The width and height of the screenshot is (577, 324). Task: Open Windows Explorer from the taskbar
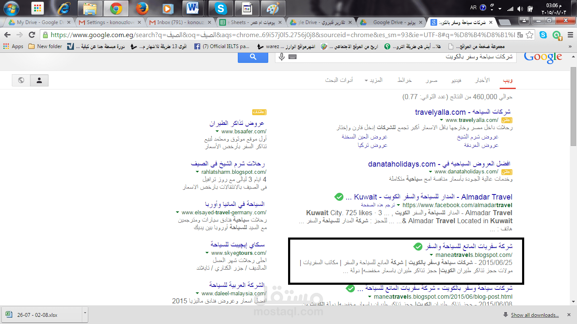point(90,8)
